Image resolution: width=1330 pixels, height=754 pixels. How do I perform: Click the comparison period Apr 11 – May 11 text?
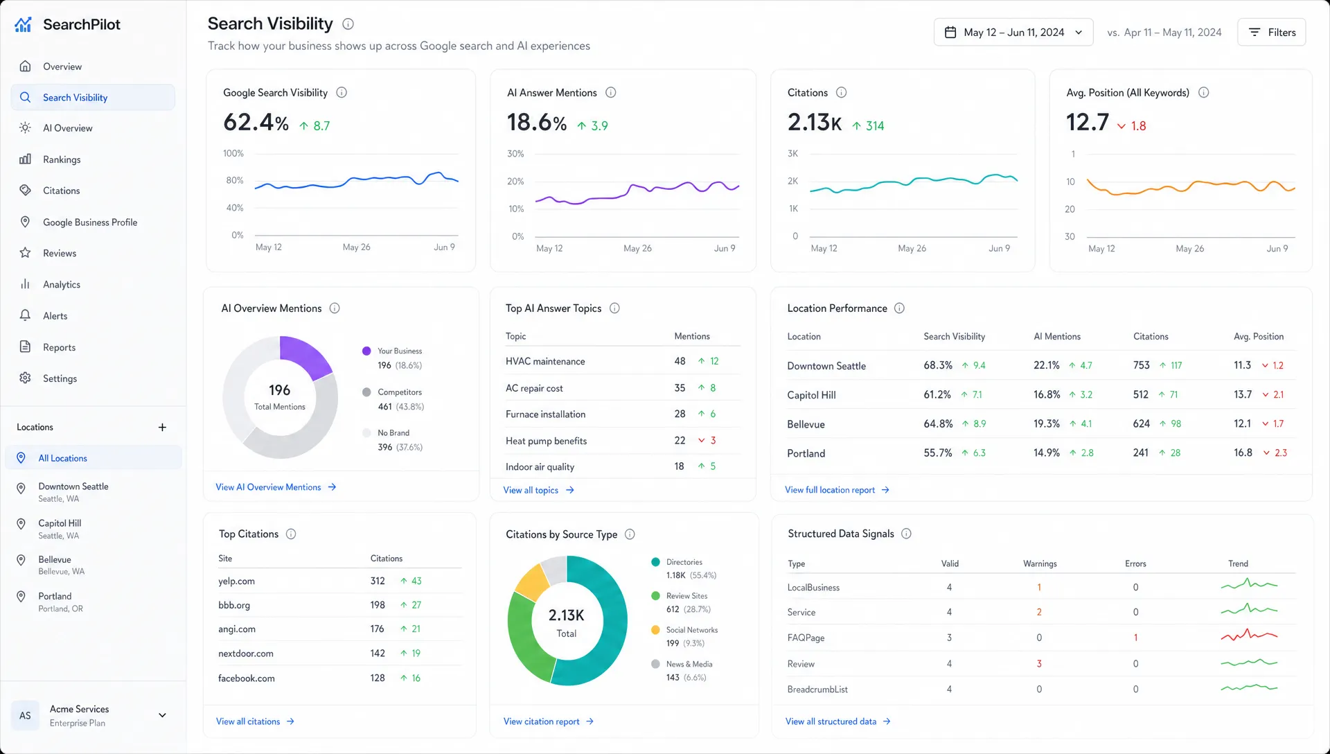1164,33
